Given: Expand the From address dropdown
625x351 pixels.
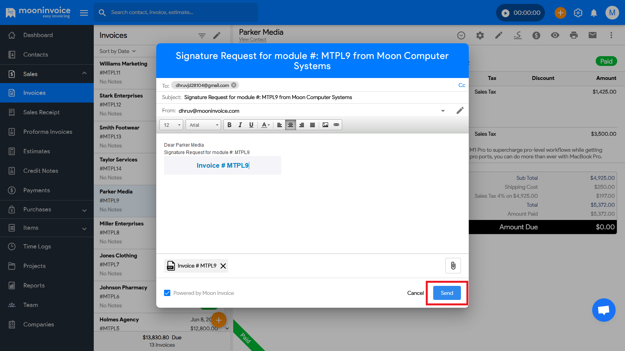Looking at the screenshot, I should pyautogui.click(x=443, y=111).
